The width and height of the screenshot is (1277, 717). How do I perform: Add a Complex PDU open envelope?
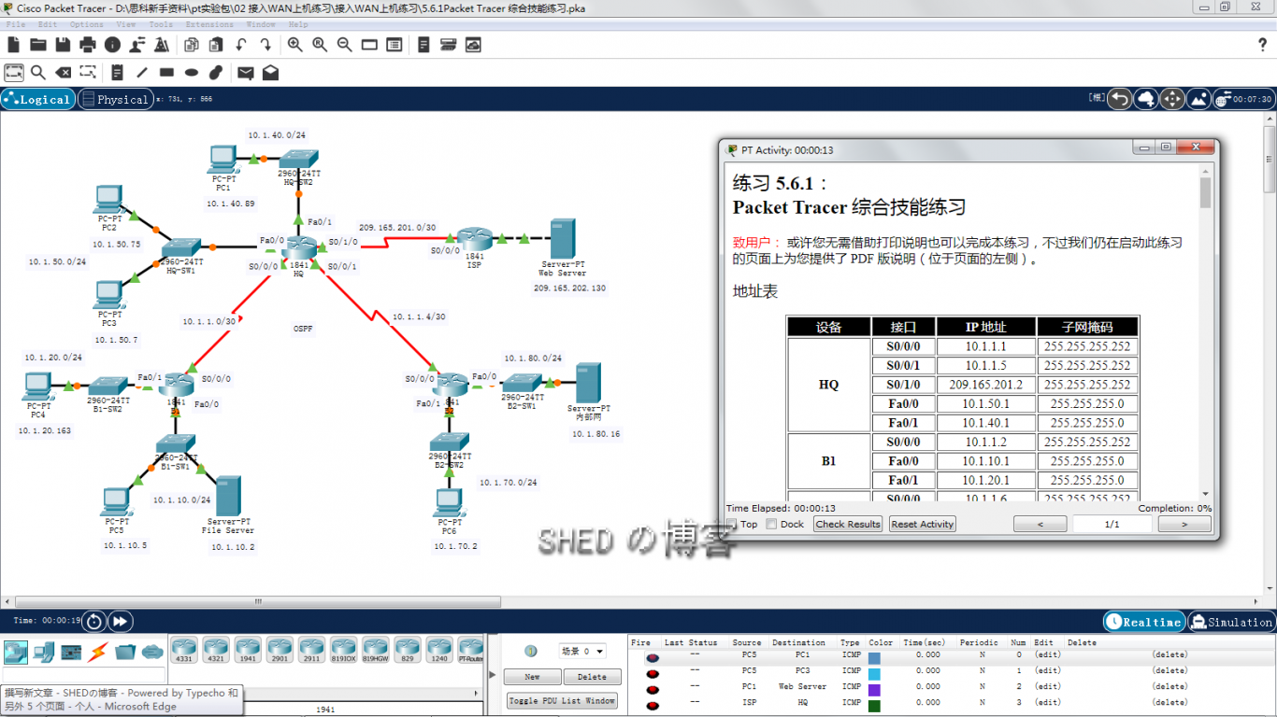coord(270,72)
